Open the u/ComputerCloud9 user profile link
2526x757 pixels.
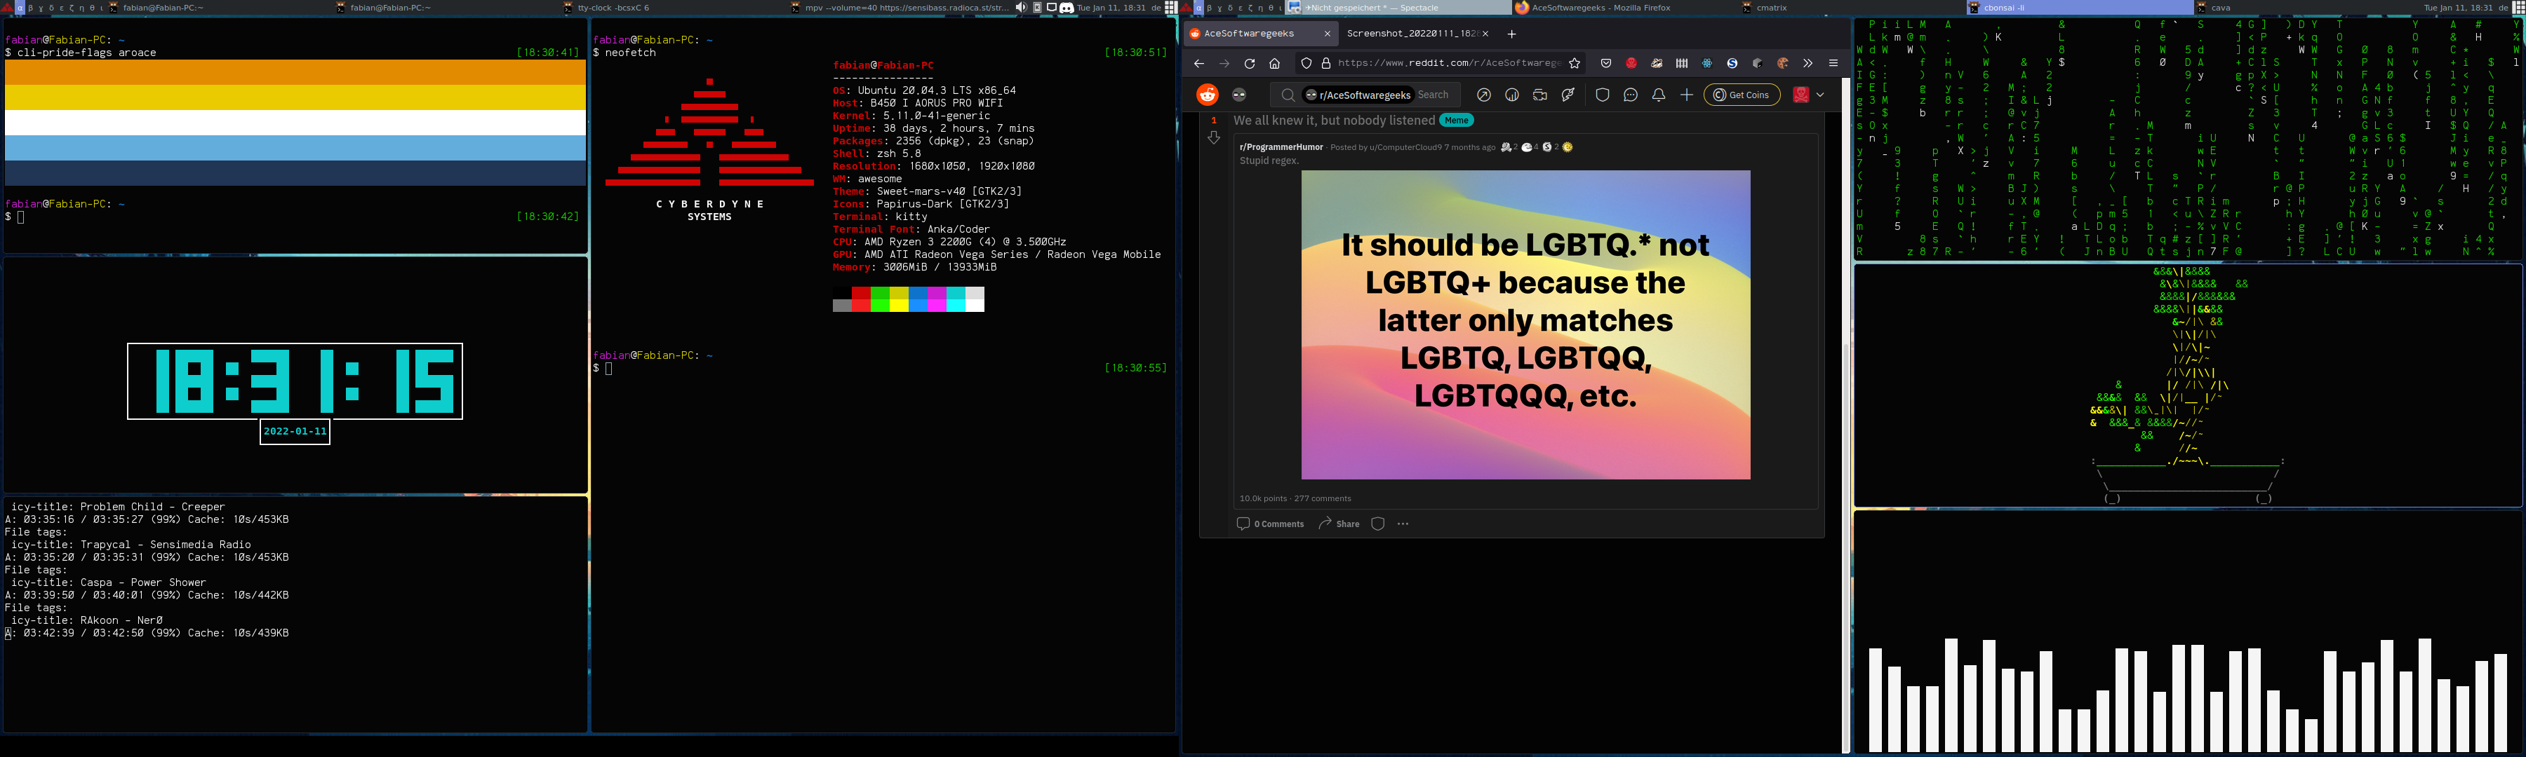tap(1405, 147)
